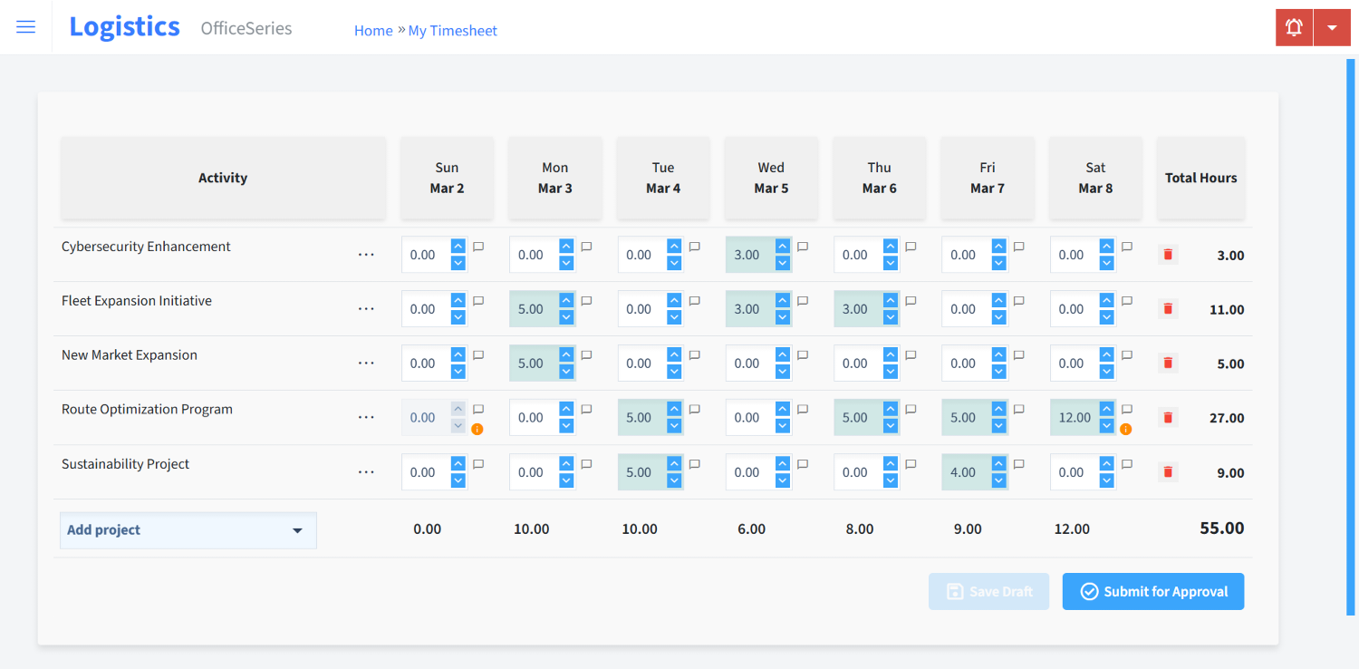Open the navigation hamburger menu
This screenshot has width=1359, height=669.
point(25,26)
